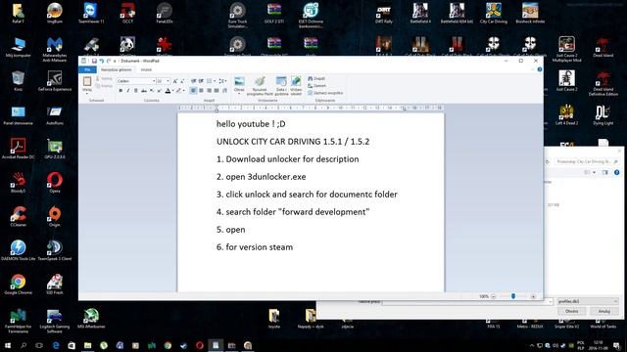Click the file name input field in dialog
The height and width of the screenshot is (352, 627).
(x=468, y=302)
